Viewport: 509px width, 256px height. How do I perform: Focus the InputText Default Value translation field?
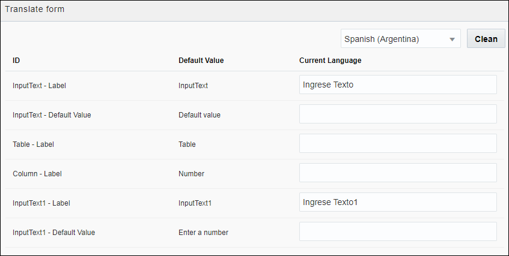[x=398, y=114]
